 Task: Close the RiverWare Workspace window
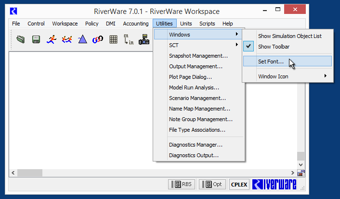point(295,9)
